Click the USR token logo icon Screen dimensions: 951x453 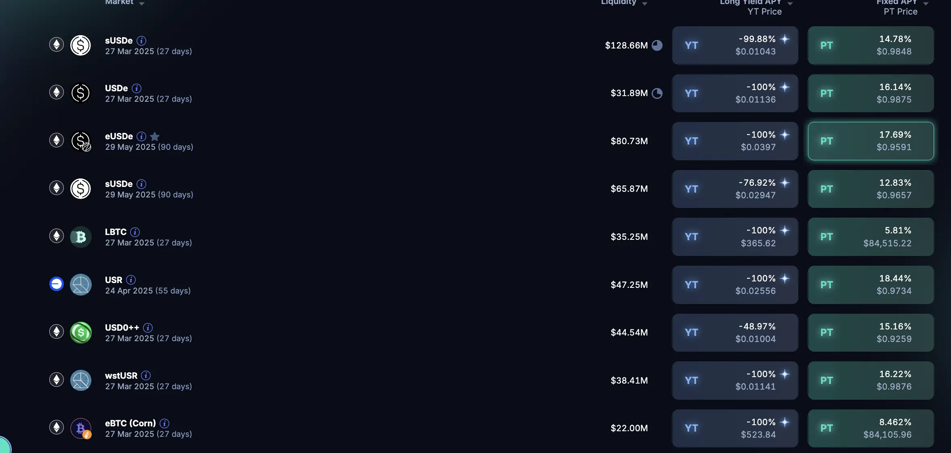pos(81,285)
